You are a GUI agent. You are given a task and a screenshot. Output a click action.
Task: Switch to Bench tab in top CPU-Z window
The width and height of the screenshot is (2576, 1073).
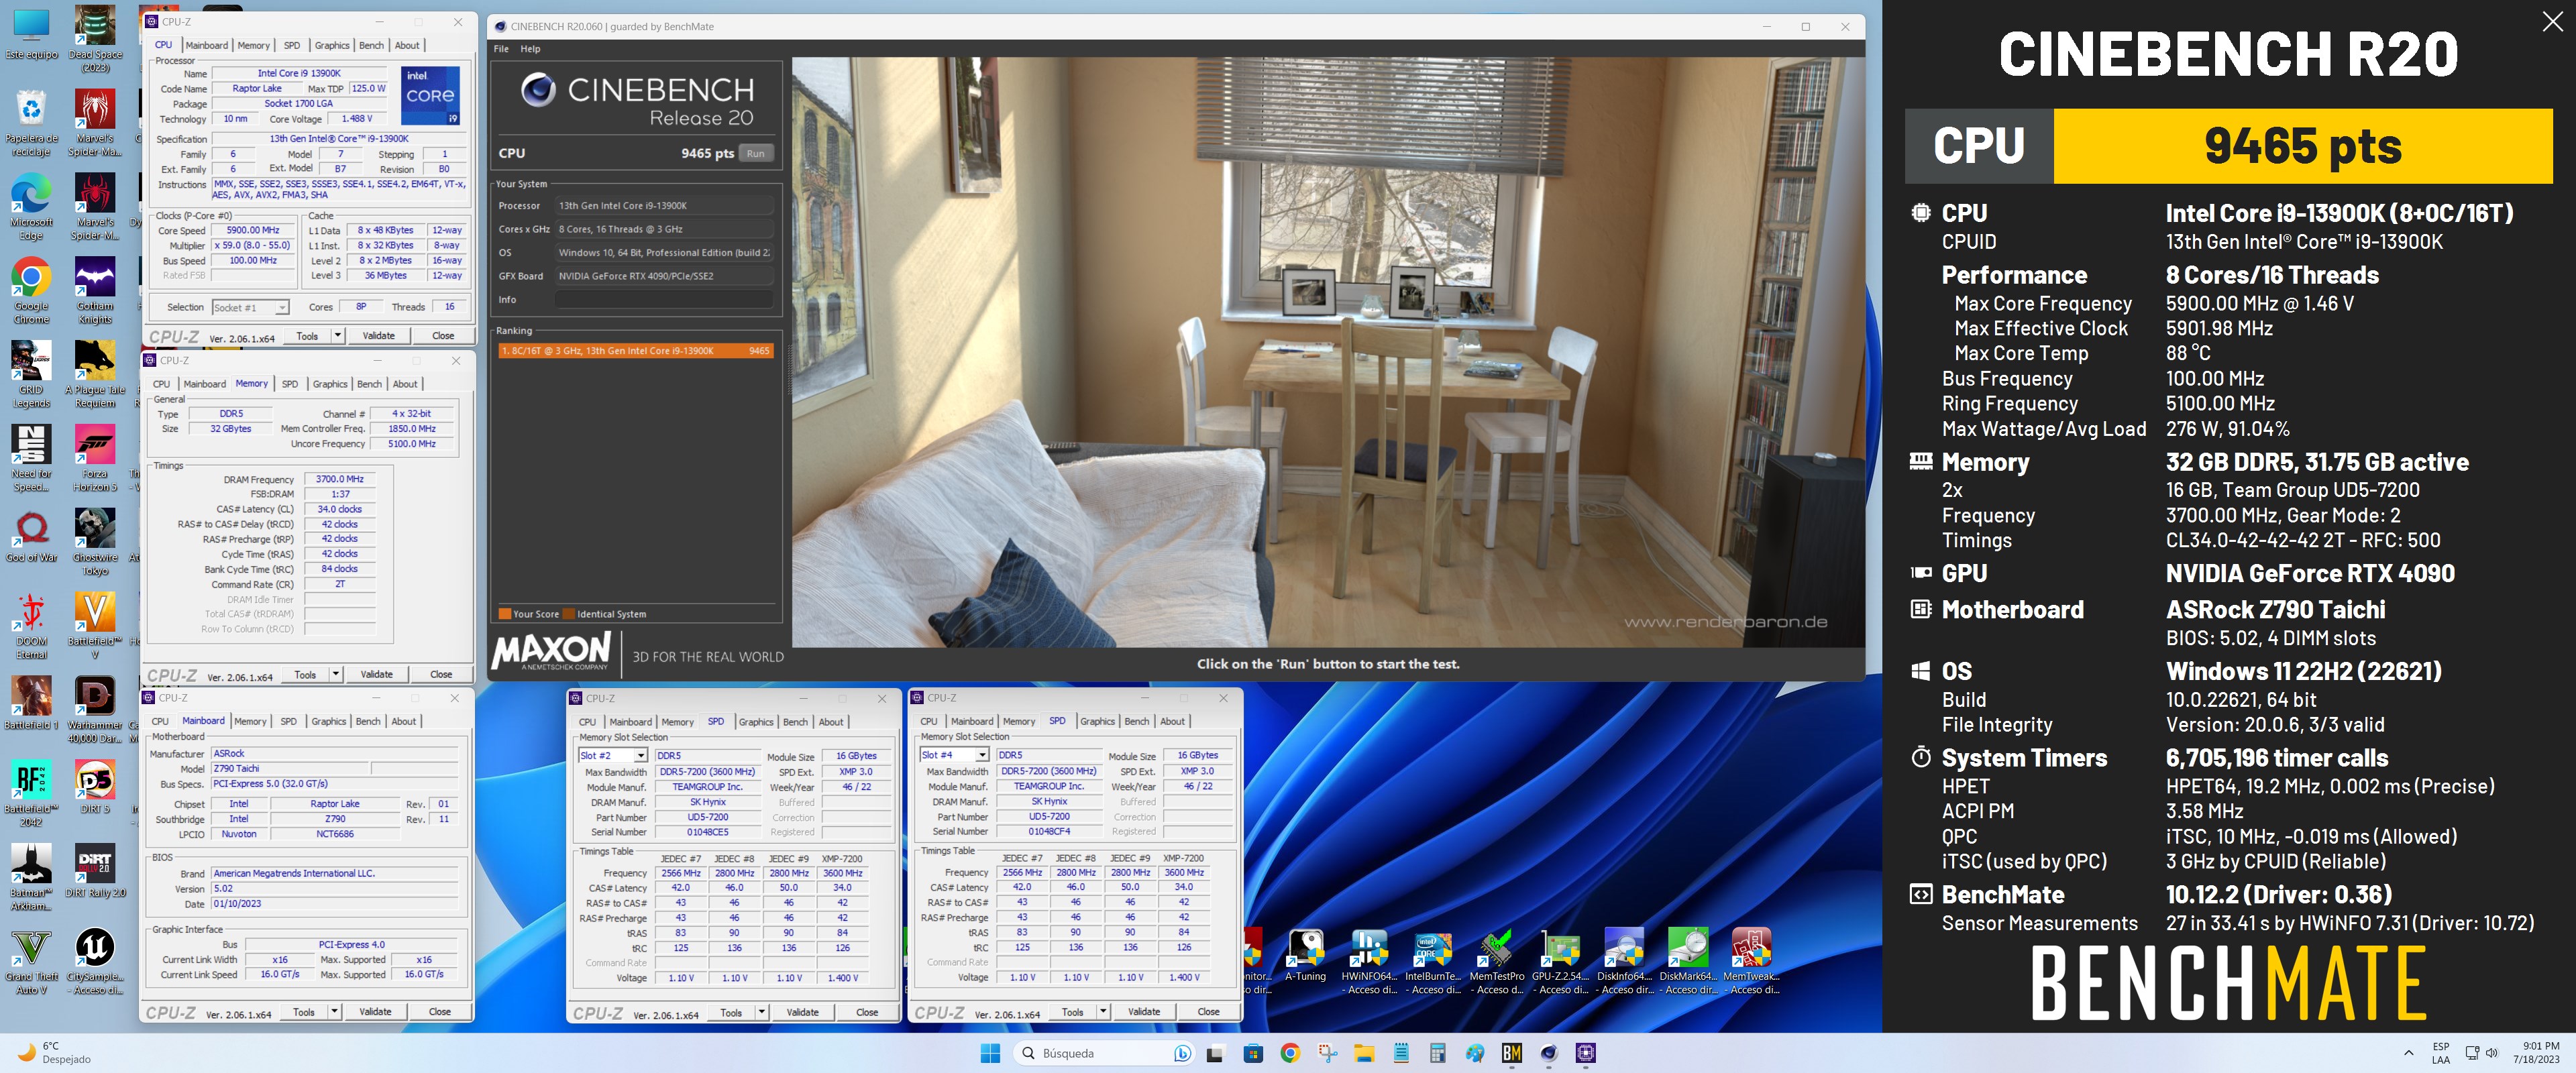click(x=371, y=45)
